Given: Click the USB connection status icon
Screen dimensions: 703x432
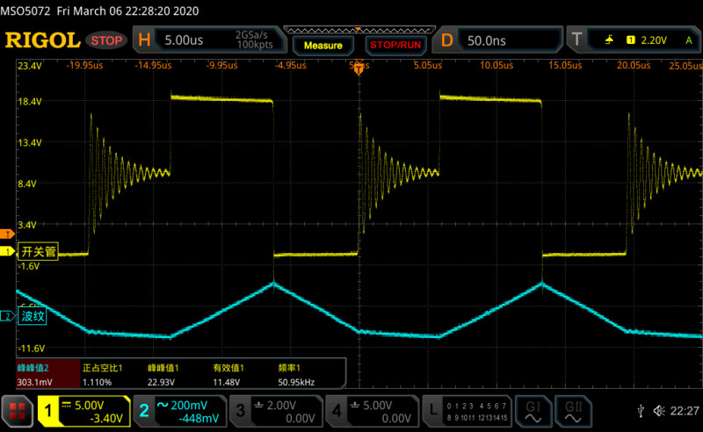Looking at the screenshot, I should point(639,410).
